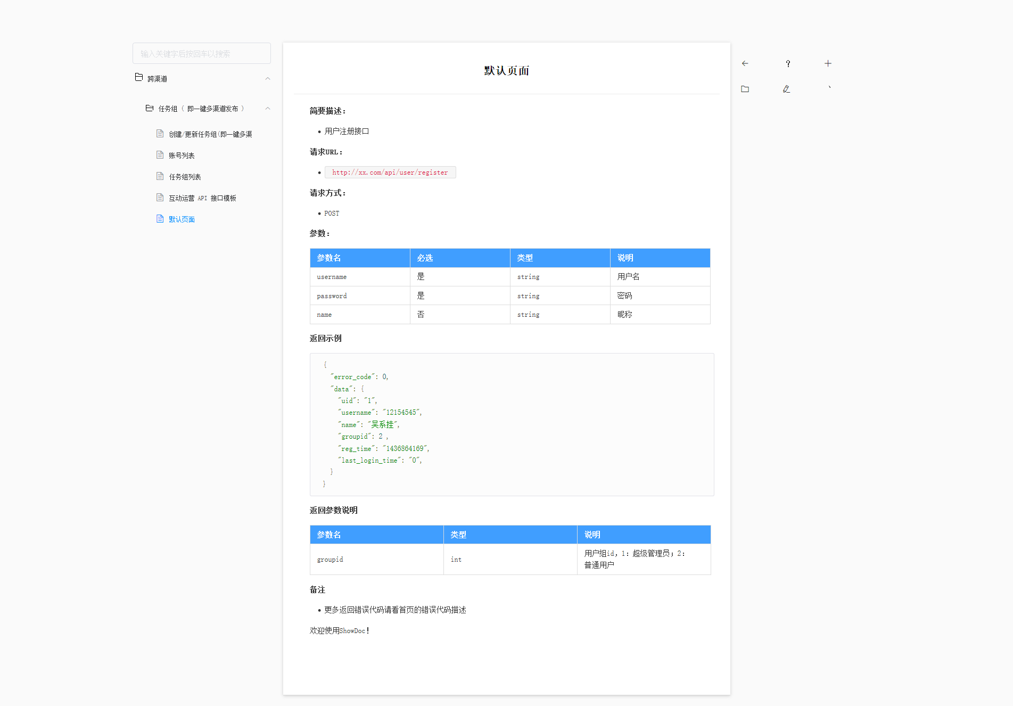Click the register API URL code
This screenshot has width=1013, height=706.
pyautogui.click(x=390, y=173)
